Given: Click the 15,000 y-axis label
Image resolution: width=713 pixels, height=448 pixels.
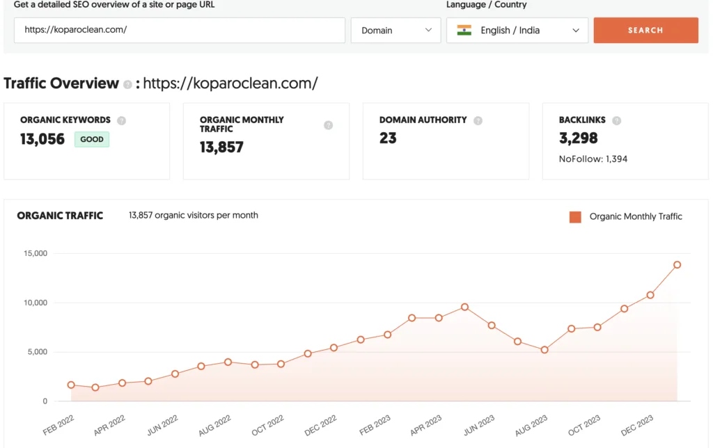Looking at the screenshot, I should pyautogui.click(x=36, y=253).
